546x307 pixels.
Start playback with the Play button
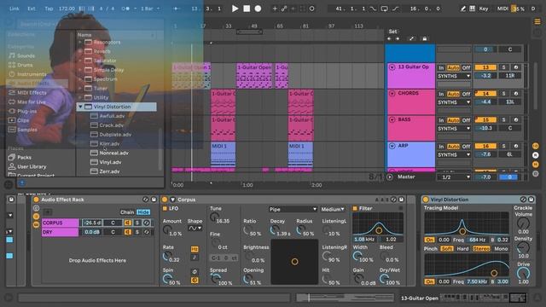tap(235, 9)
